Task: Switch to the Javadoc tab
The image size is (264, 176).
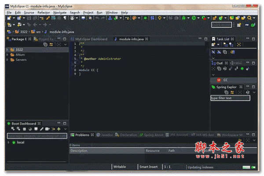Action: pos(105,135)
